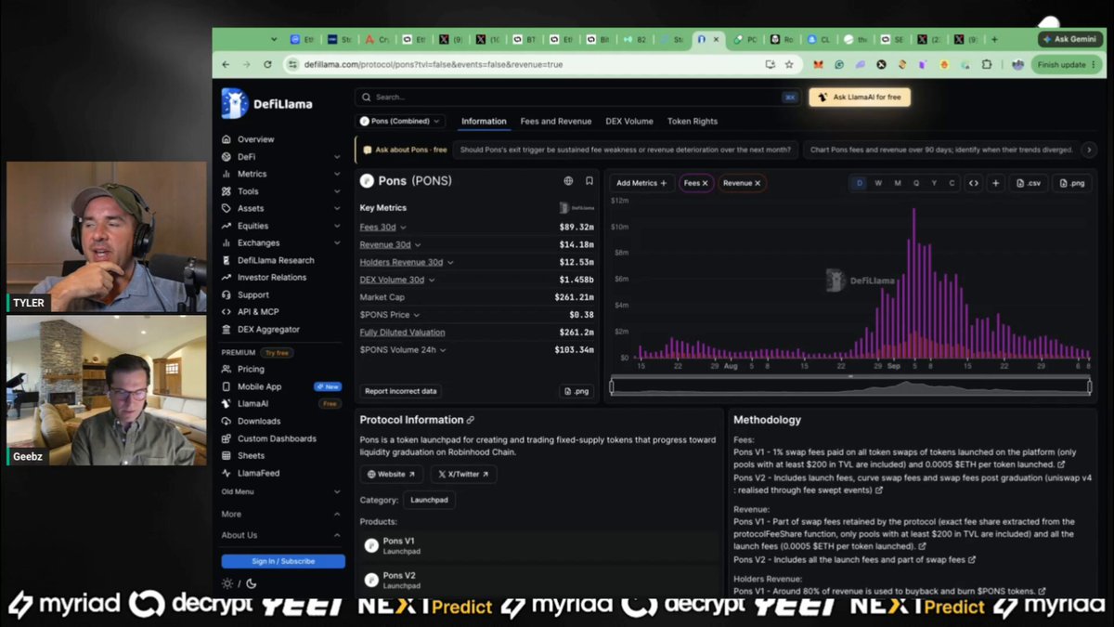
Task: Select cumulative (C) chart mode
Action: tap(952, 183)
